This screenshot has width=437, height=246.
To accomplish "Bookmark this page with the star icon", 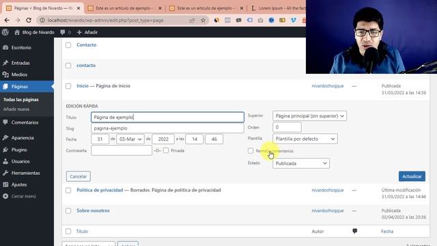I will pyautogui.click(x=203, y=20).
